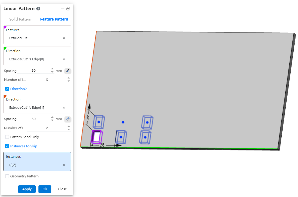
Task: Uncheck the Direction2 checkbox
Action: point(7,89)
